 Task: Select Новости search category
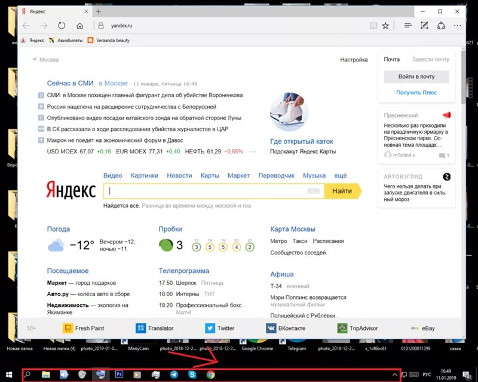179,175
